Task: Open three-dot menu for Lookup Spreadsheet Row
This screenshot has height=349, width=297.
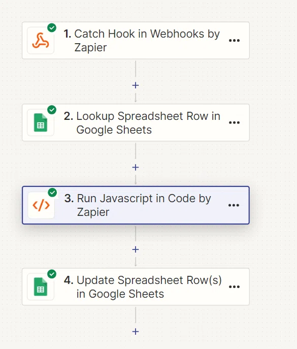Action: (x=234, y=122)
